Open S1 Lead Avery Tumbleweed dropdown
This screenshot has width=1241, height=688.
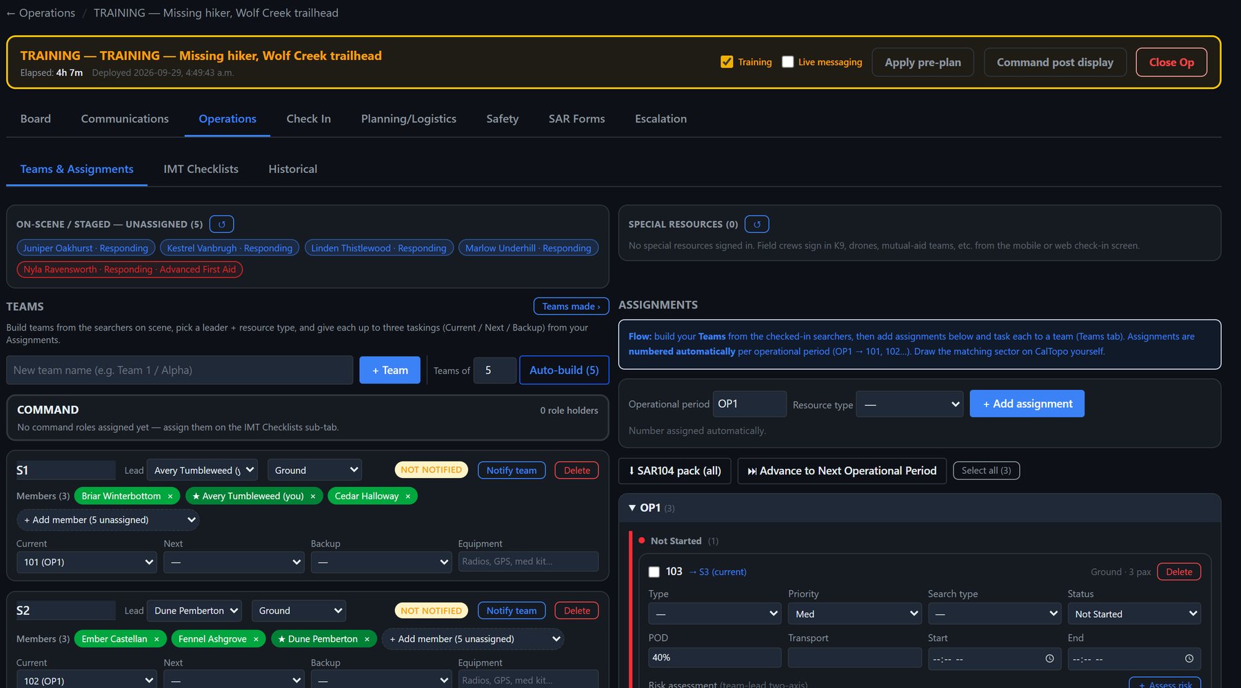tap(203, 470)
